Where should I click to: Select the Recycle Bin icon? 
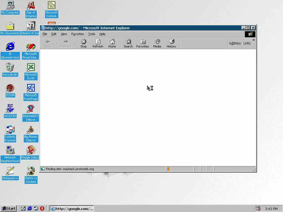point(10,70)
